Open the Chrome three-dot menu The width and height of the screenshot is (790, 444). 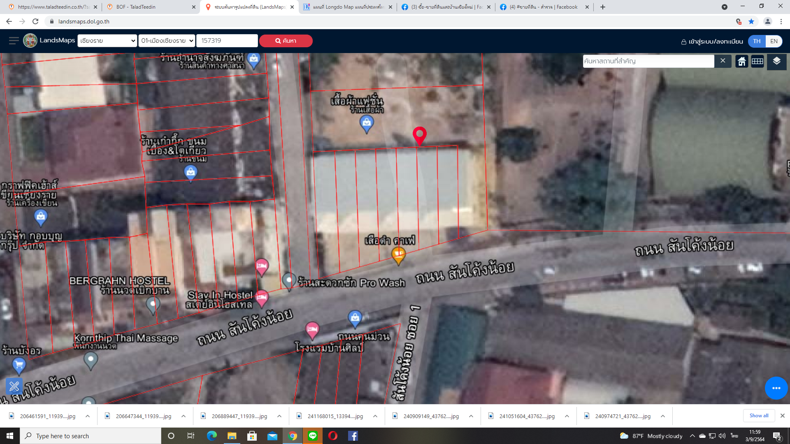point(781,21)
